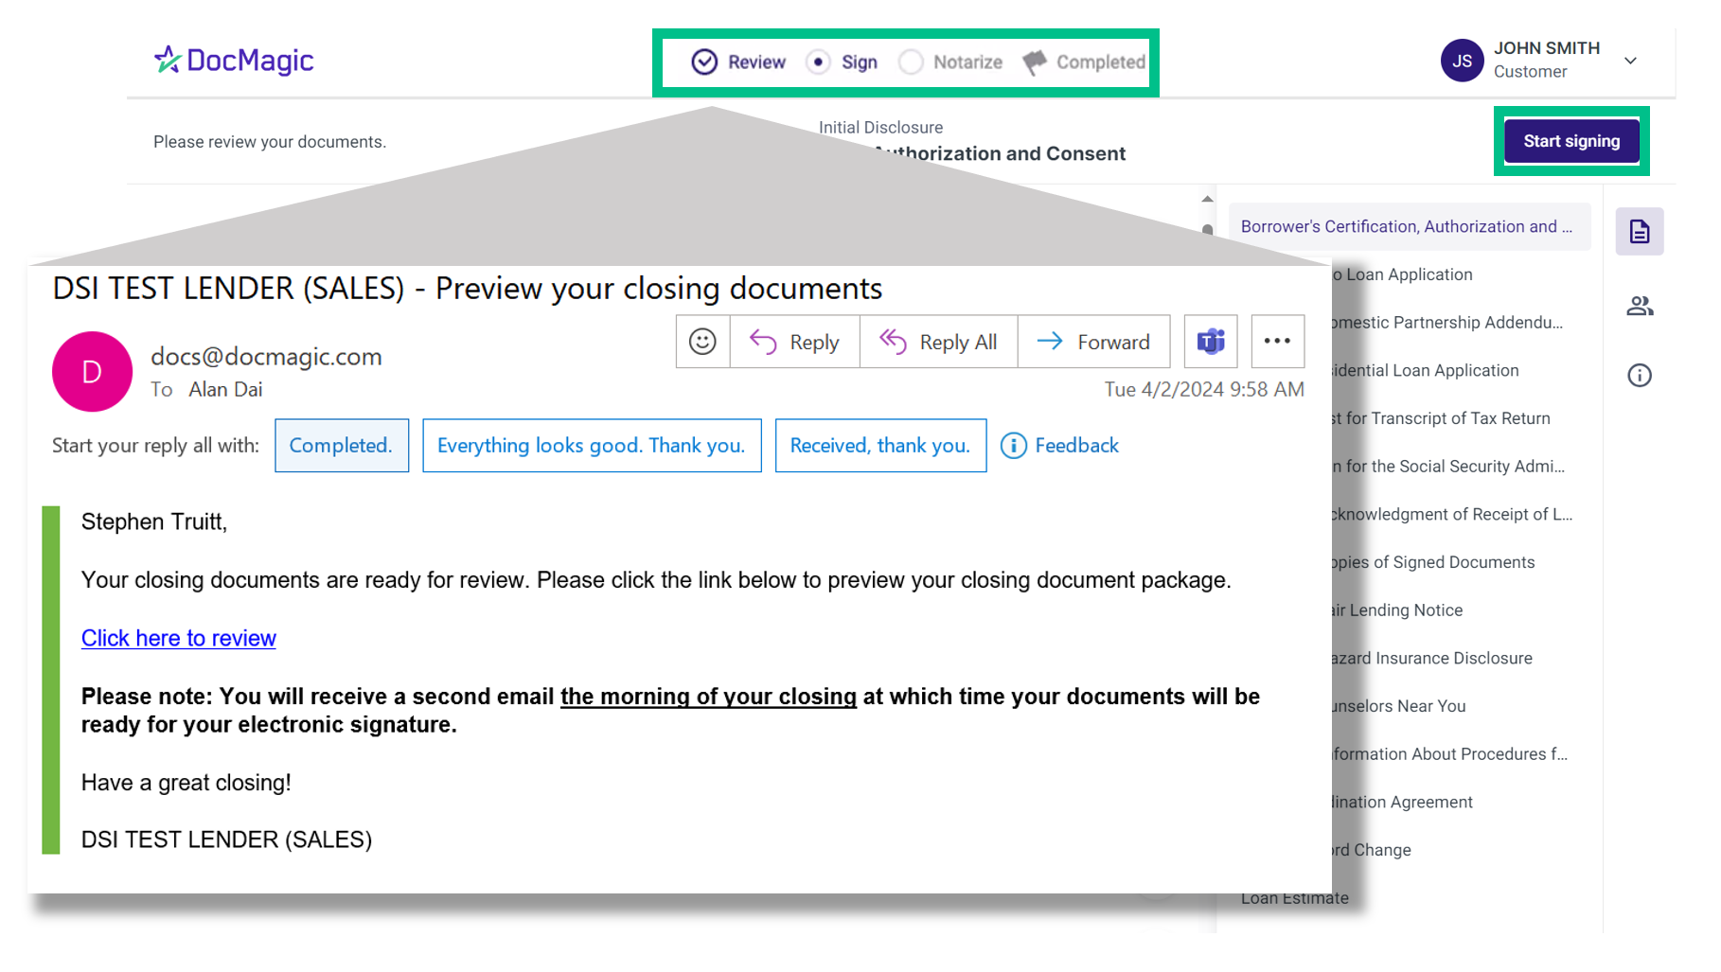The image size is (1721, 972).
Task: Select Residential Loan Application document
Action: pos(1426,371)
